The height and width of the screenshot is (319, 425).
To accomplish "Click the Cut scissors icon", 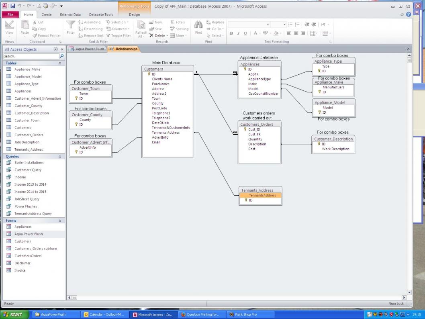I will click(35, 22).
